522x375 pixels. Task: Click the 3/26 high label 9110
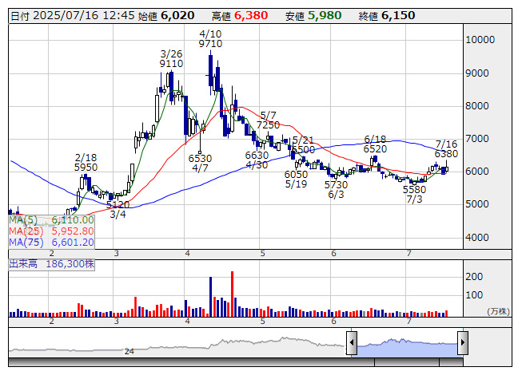point(172,64)
